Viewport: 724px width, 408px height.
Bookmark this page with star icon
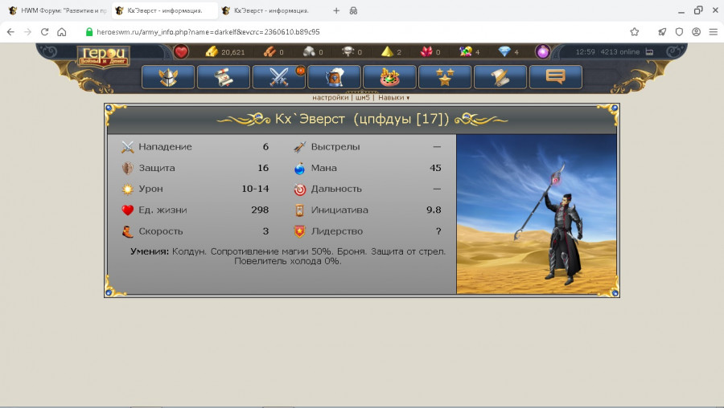pyautogui.click(x=635, y=32)
